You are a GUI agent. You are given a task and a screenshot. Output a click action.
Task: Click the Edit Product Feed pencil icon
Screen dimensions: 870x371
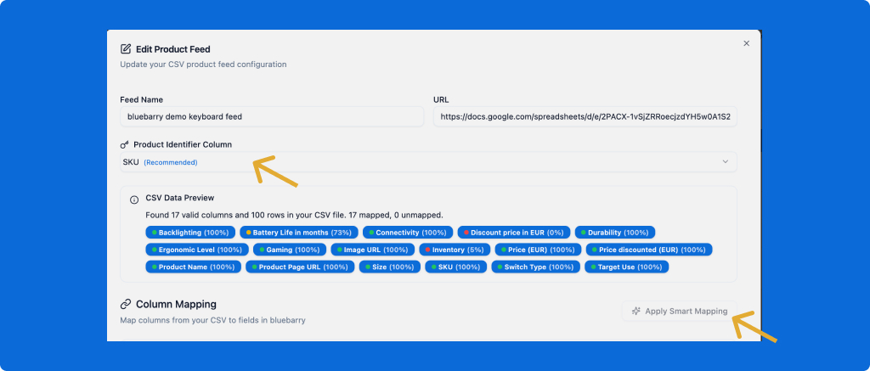pyautogui.click(x=126, y=49)
